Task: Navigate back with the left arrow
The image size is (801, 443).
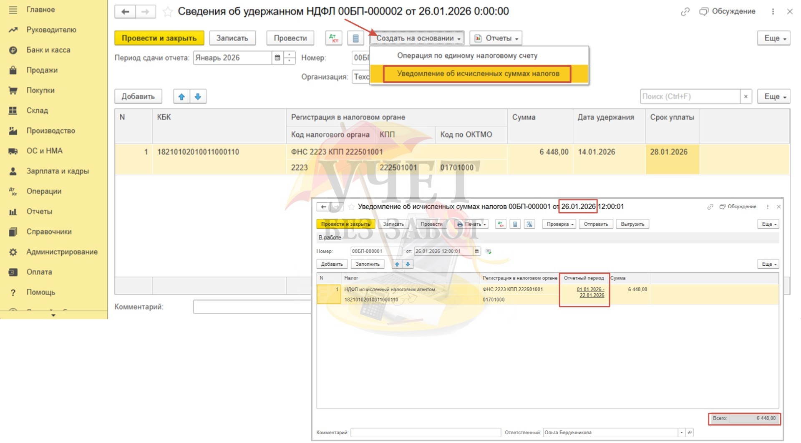Action: [x=125, y=12]
